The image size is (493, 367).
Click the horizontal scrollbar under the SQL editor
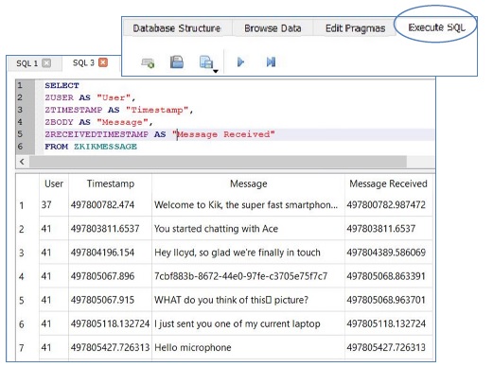pos(218,162)
